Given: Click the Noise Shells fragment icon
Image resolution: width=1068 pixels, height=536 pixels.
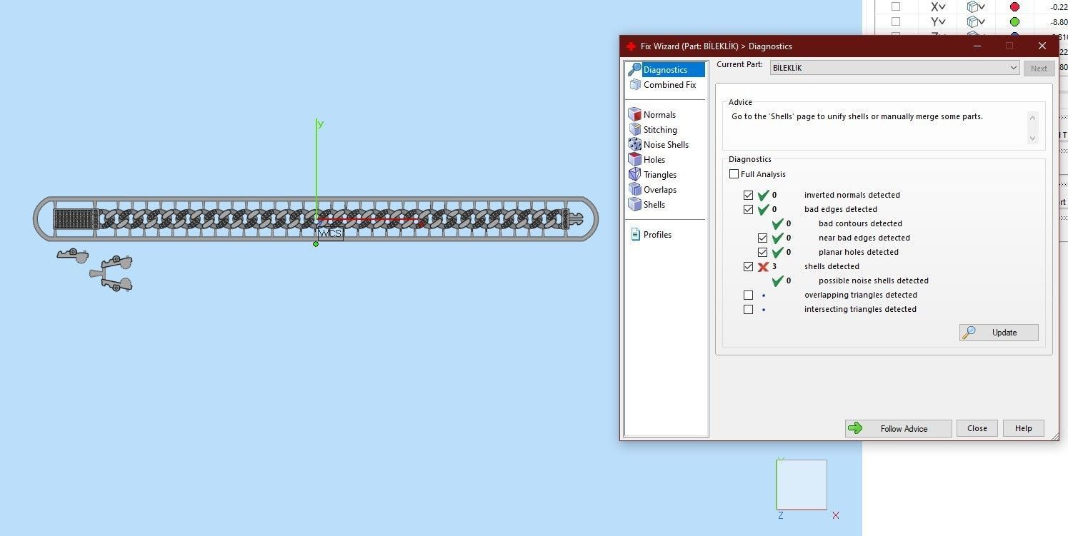Looking at the screenshot, I should click(x=634, y=144).
